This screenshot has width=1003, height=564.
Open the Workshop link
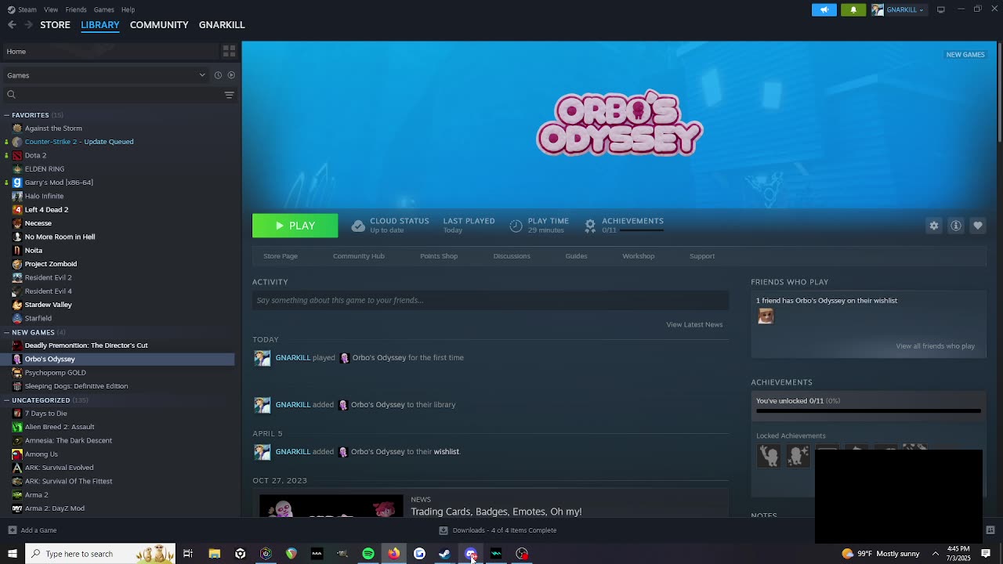click(x=638, y=256)
